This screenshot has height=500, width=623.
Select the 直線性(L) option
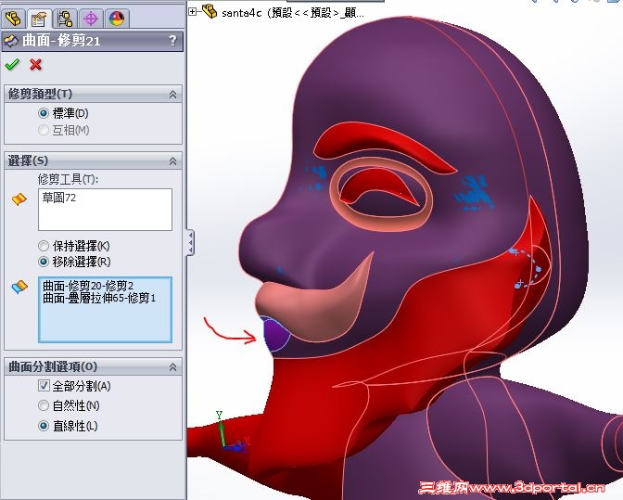(44, 426)
